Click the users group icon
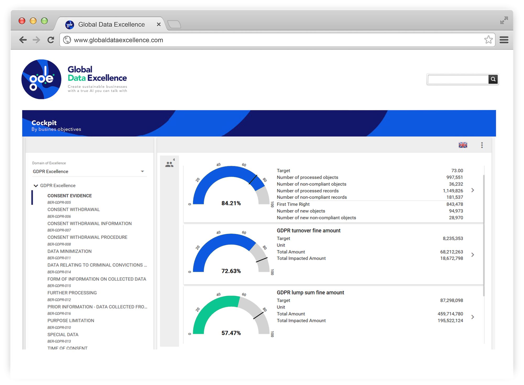The image size is (524, 385). (x=169, y=164)
